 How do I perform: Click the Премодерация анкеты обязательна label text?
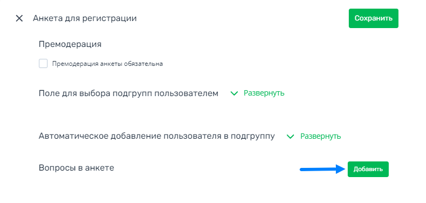click(x=107, y=64)
